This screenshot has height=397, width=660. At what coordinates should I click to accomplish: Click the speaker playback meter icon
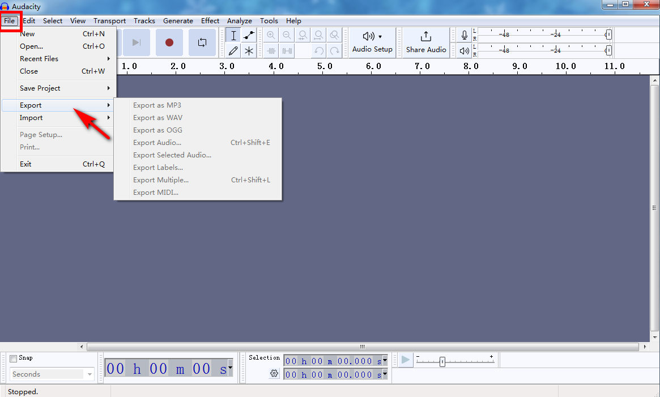(x=465, y=51)
